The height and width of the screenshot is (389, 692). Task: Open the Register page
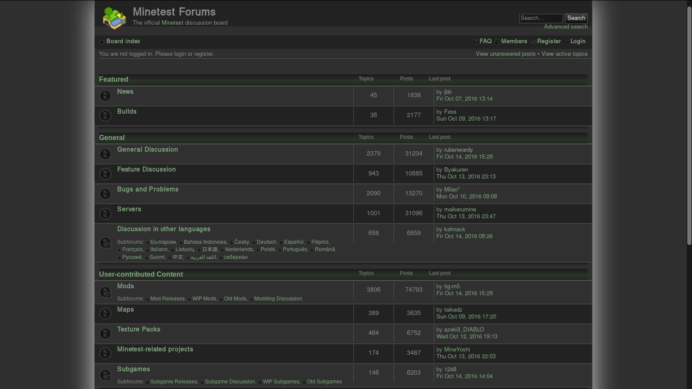pyautogui.click(x=549, y=41)
